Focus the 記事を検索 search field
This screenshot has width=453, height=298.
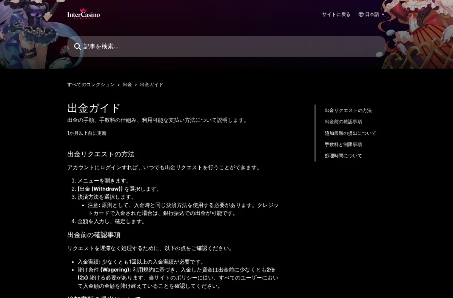click(x=226, y=46)
